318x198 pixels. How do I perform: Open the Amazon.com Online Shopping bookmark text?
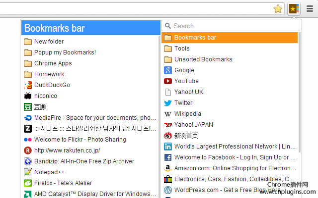click(x=235, y=168)
